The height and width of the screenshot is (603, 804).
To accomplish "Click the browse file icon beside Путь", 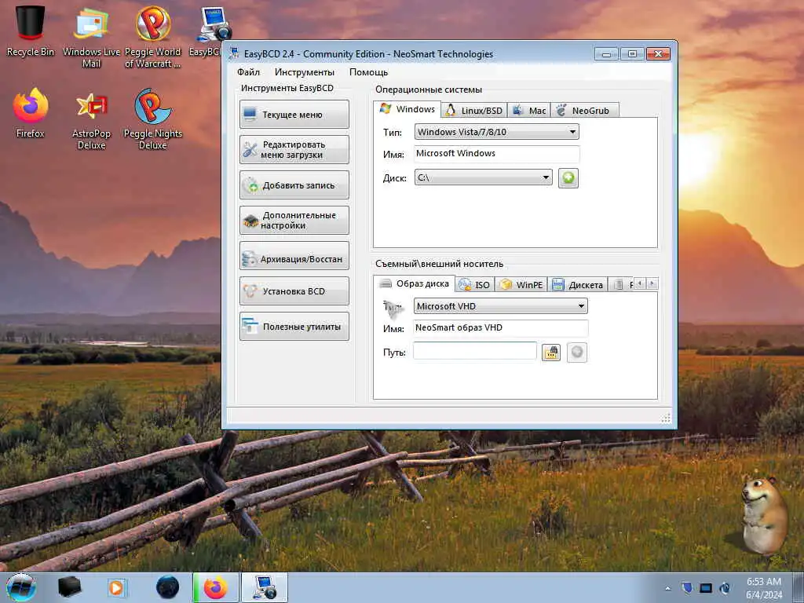I will coord(551,353).
